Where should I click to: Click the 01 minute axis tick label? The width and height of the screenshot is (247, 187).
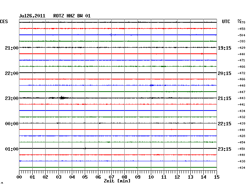(x=32, y=177)
